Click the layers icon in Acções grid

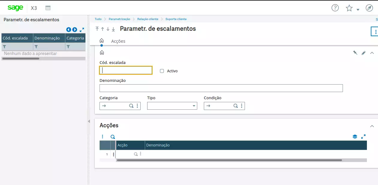point(355,137)
